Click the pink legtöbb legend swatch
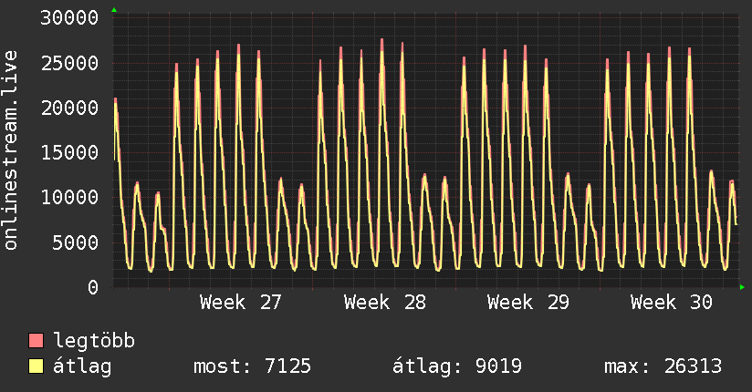This screenshot has height=392, width=752. pos(36,340)
